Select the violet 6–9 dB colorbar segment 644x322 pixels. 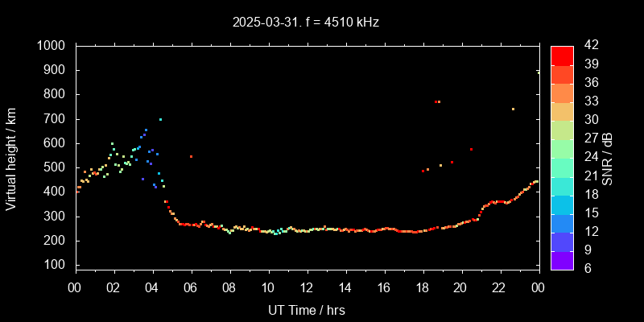562,260
